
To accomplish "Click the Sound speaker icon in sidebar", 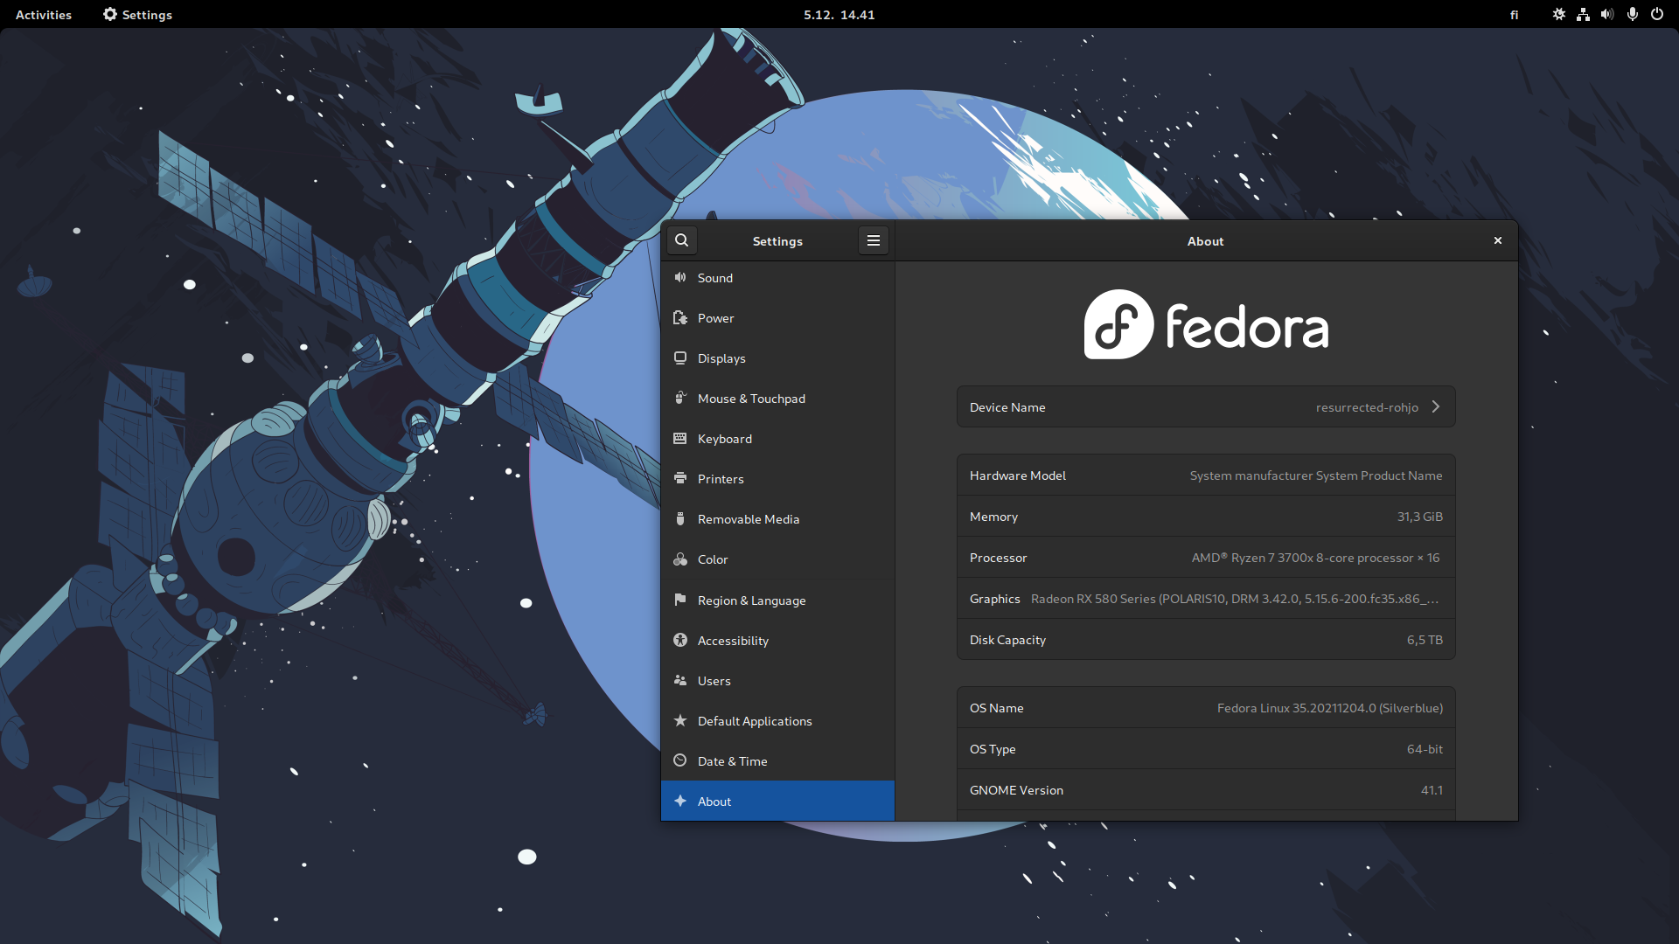I will (x=680, y=277).
